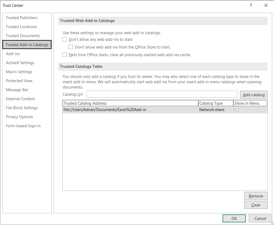
Task: Show Macro Settings page
Action: [19, 72]
